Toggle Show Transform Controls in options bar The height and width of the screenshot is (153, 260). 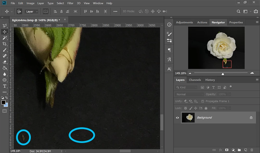pos(45,11)
